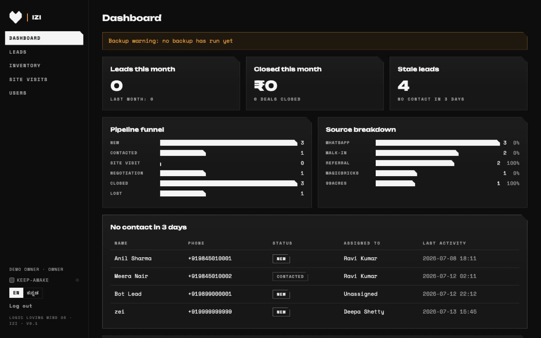Switch language to Kannada
Screen dimensions: 541x338
click(33, 293)
